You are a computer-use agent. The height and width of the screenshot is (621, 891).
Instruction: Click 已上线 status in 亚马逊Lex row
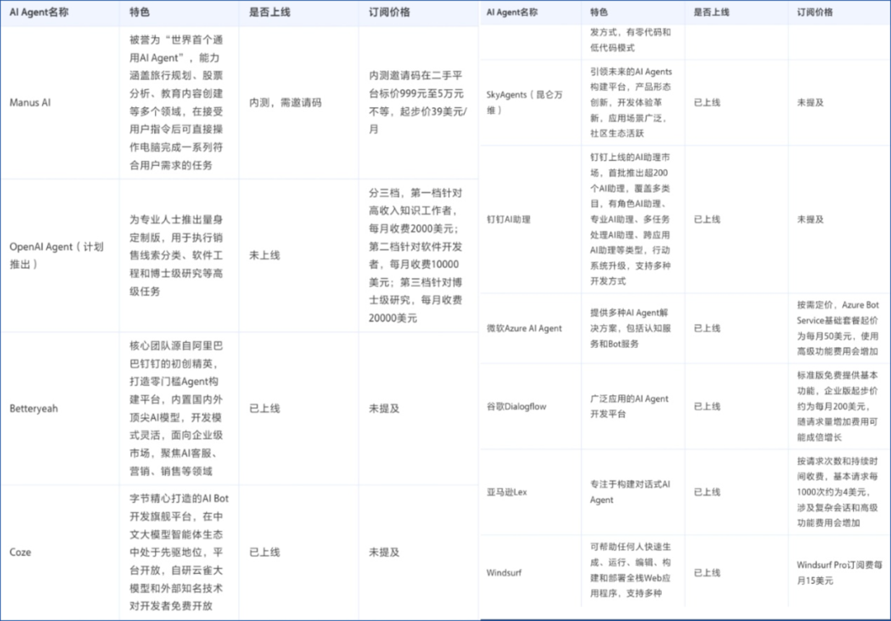click(x=707, y=492)
